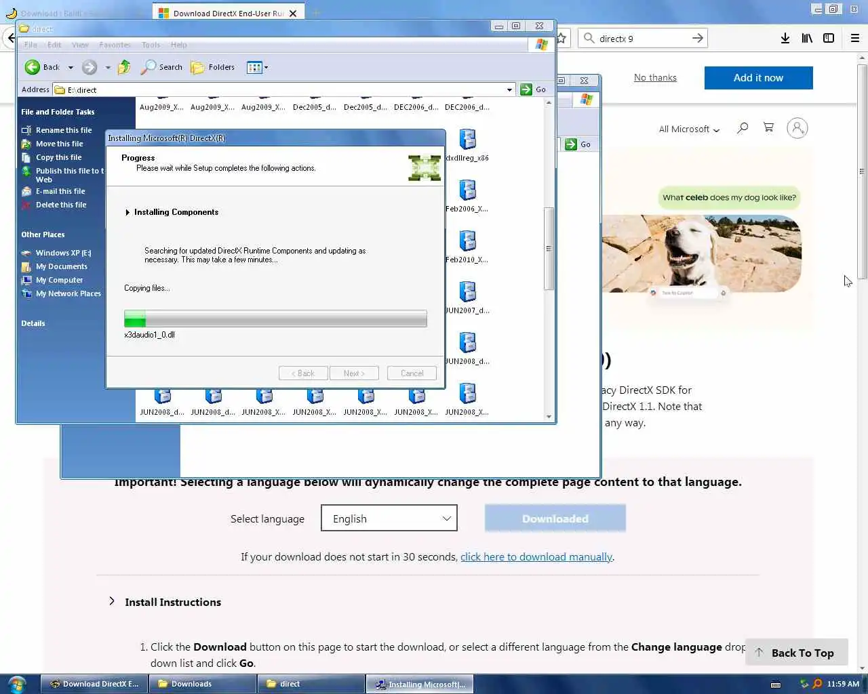Select the Feb2006_X cabinet file icon

tap(467, 190)
